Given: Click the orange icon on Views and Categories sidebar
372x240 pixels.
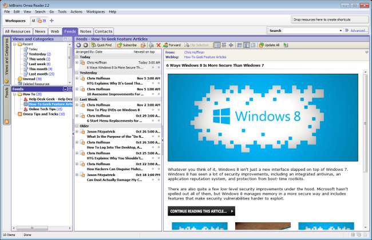Looking at the screenshot, I should (7, 81).
